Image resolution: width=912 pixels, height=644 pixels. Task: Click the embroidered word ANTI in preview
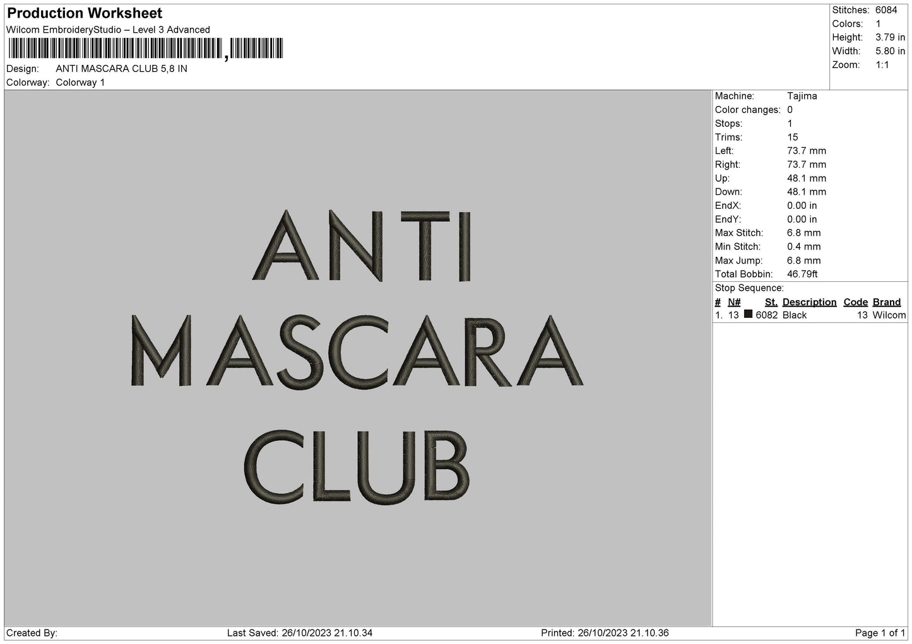362,245
